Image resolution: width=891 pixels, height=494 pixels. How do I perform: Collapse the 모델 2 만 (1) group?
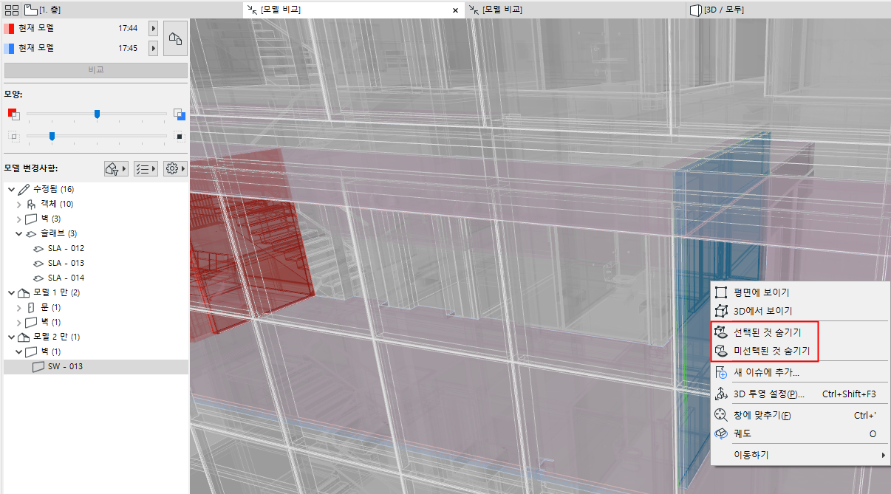pos(10,337)
